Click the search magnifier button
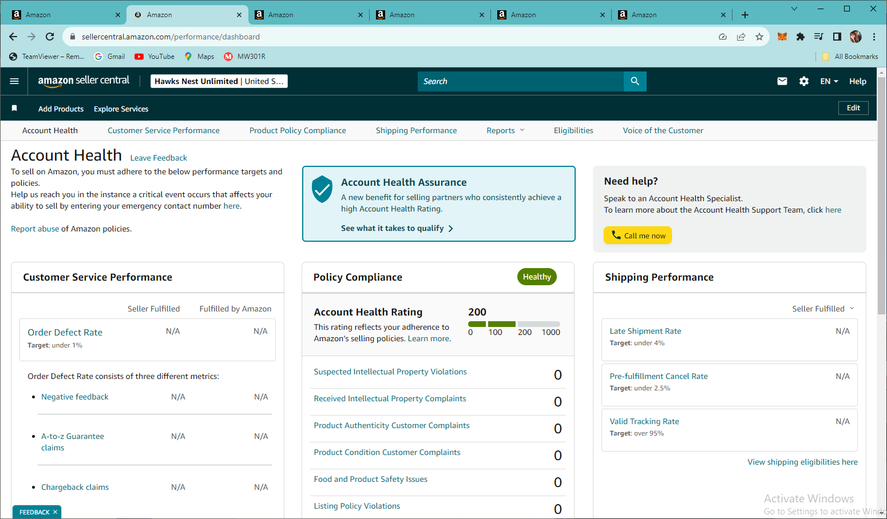Screen dimensions: 887x519 tap(635, 81)
